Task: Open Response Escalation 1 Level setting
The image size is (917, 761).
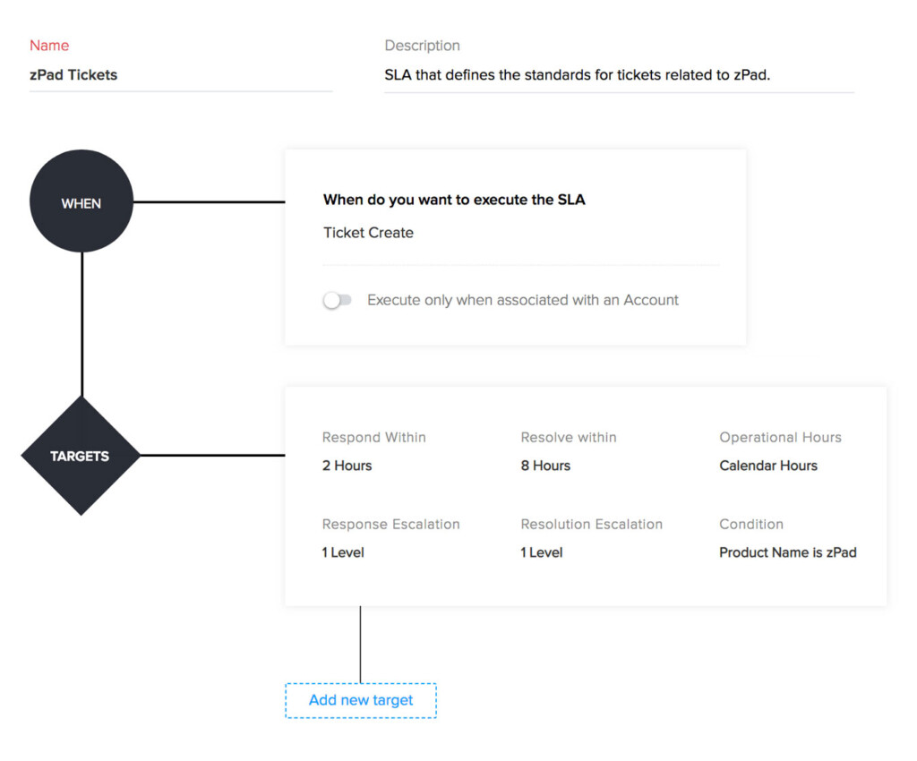Action: tap(343, 552)
